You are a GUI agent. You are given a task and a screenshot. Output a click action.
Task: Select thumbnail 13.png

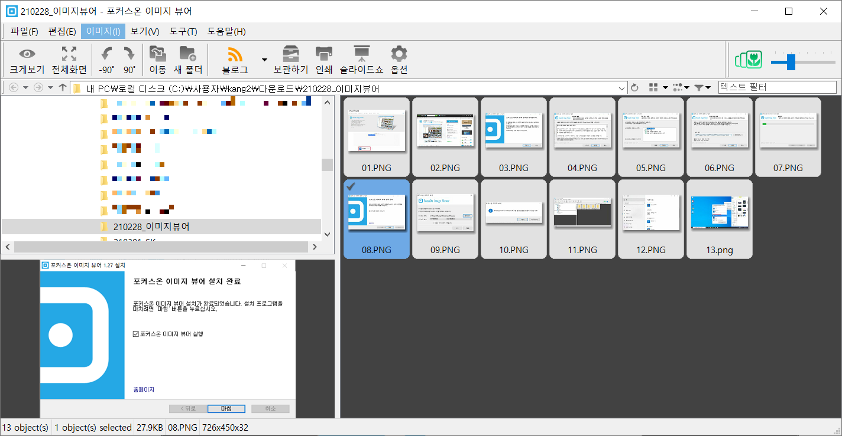pos(720,219)
